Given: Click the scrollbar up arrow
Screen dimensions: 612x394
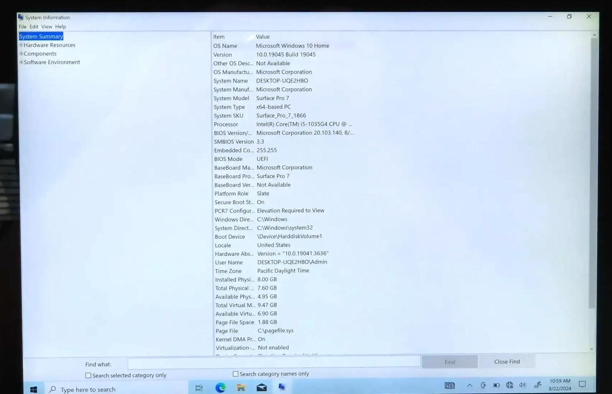Looking at the screenshot, I should 594,35.
